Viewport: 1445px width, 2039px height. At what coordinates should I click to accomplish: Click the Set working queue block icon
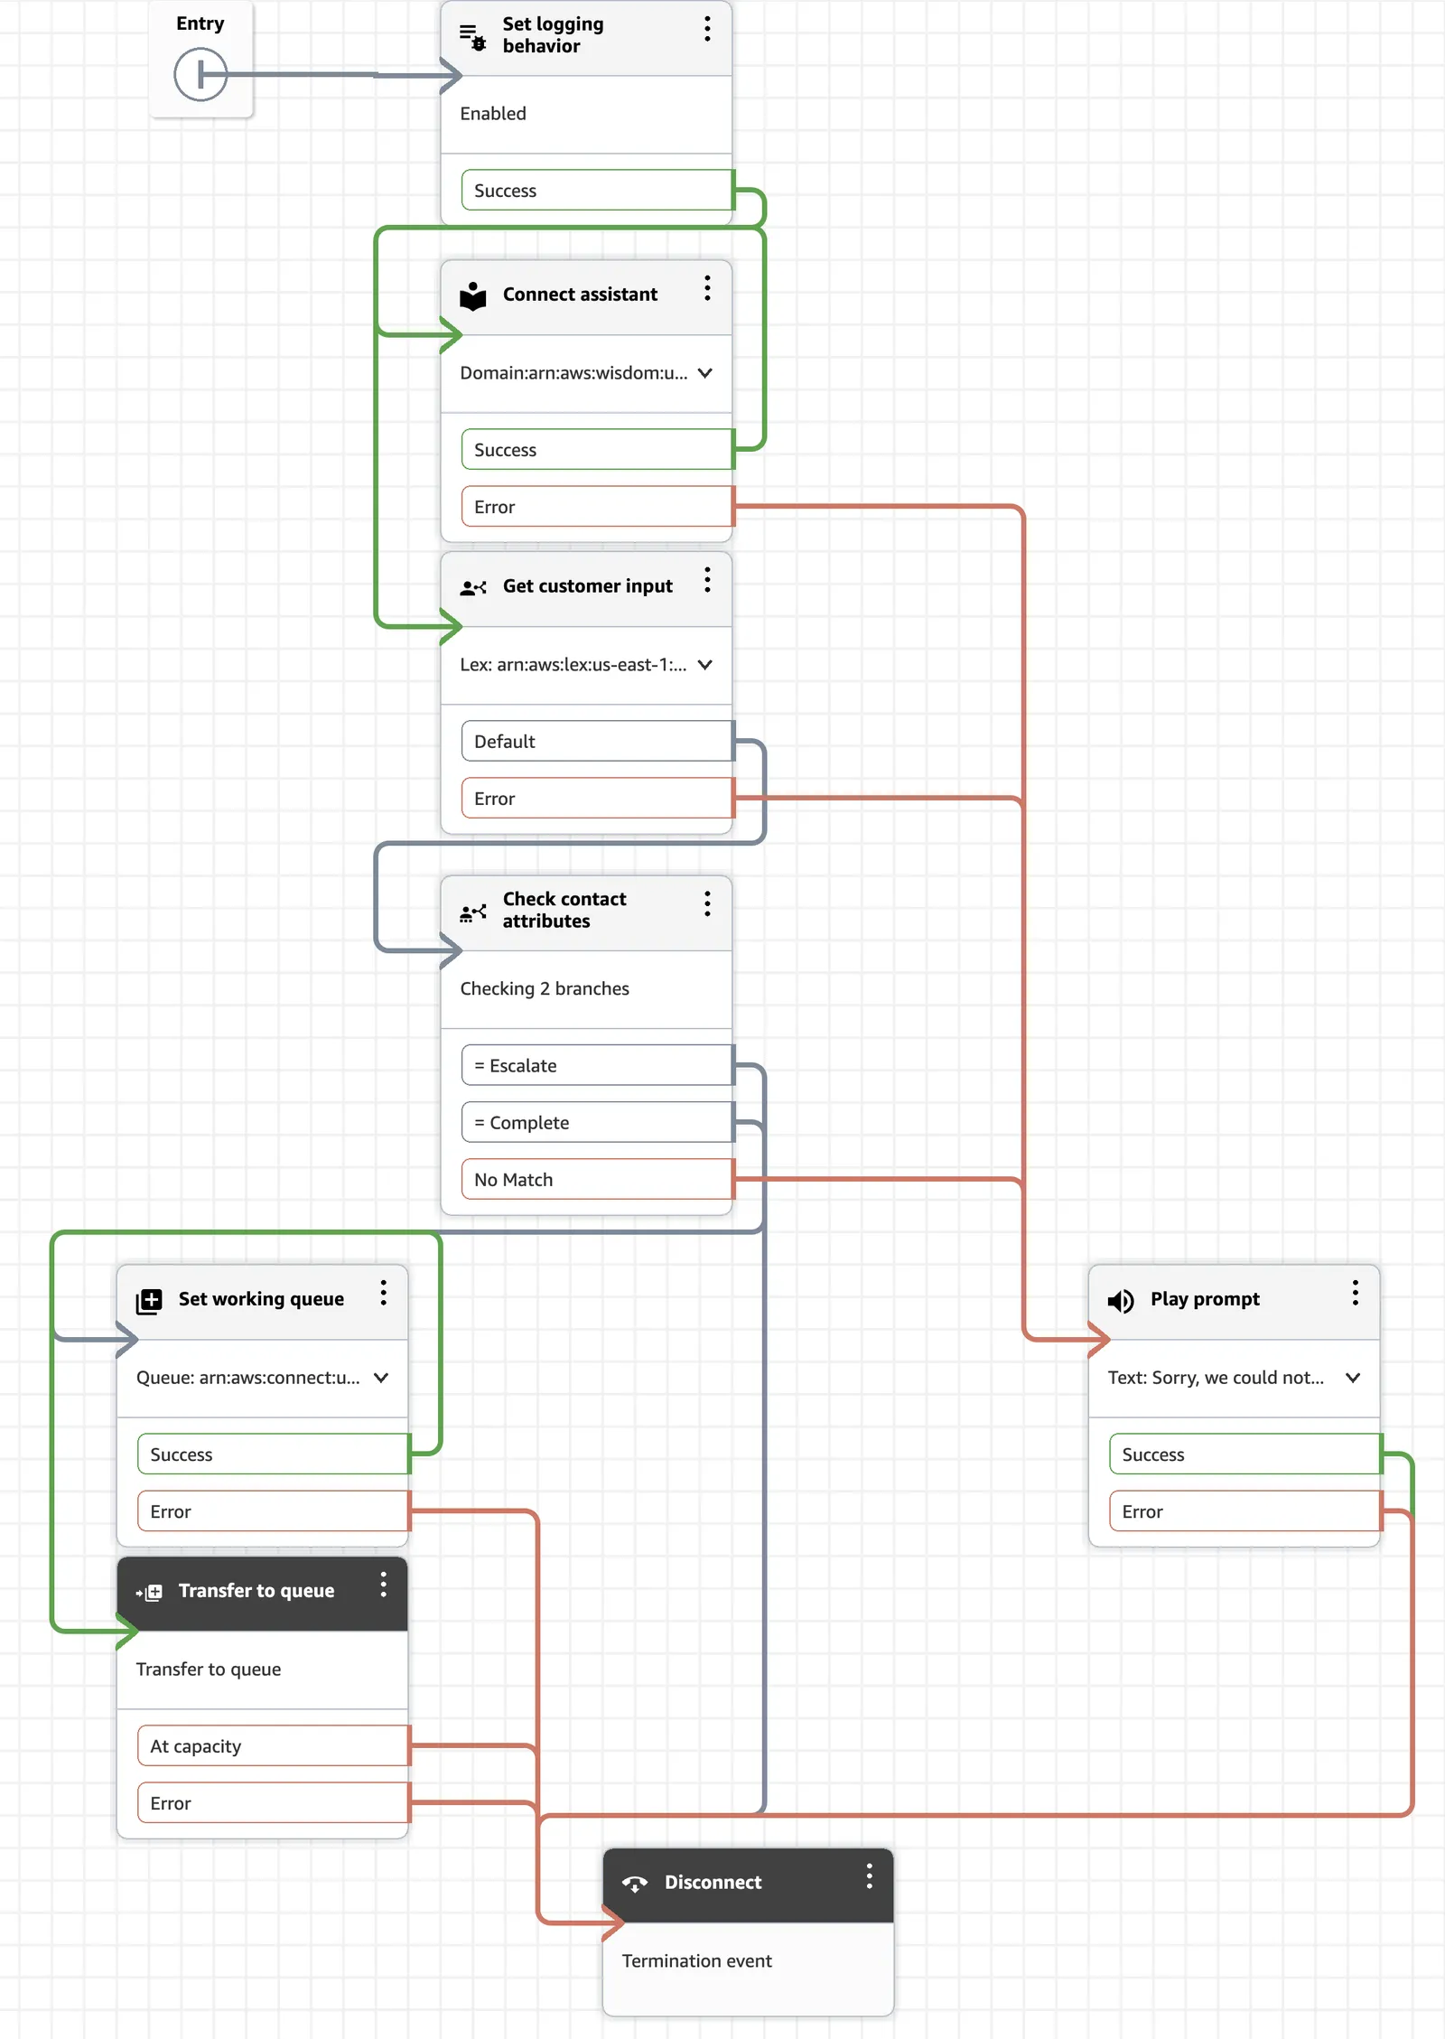tap(149, 1301)
